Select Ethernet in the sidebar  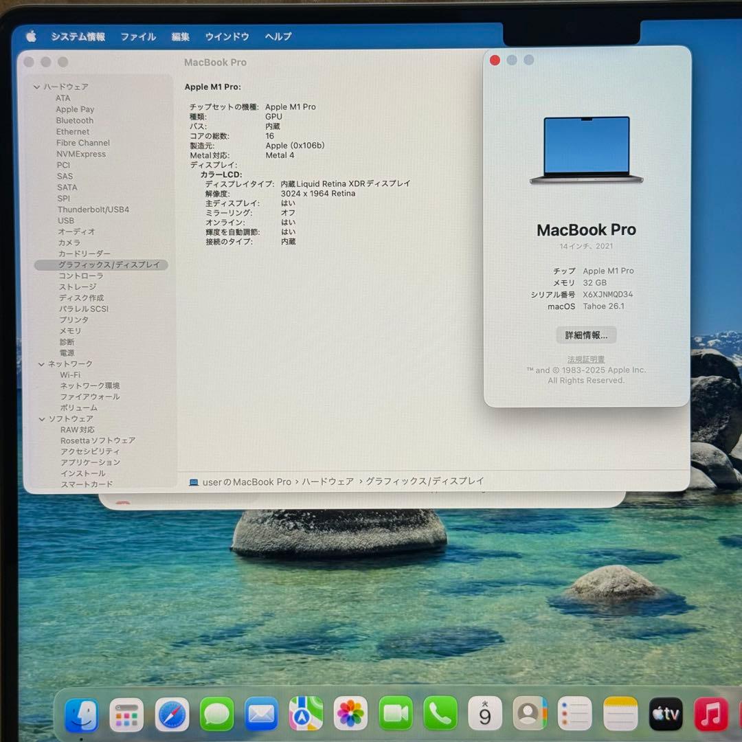pos(72,131)
